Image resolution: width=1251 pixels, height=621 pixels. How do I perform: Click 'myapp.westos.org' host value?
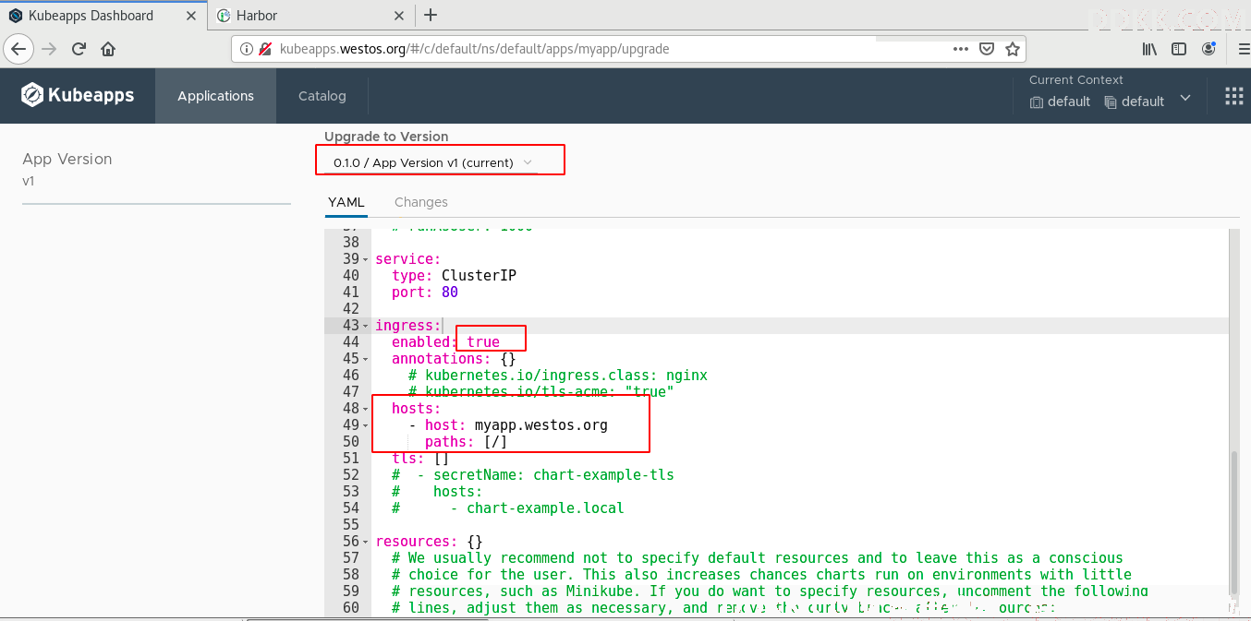pyautogui.click(x=541, y=425)
